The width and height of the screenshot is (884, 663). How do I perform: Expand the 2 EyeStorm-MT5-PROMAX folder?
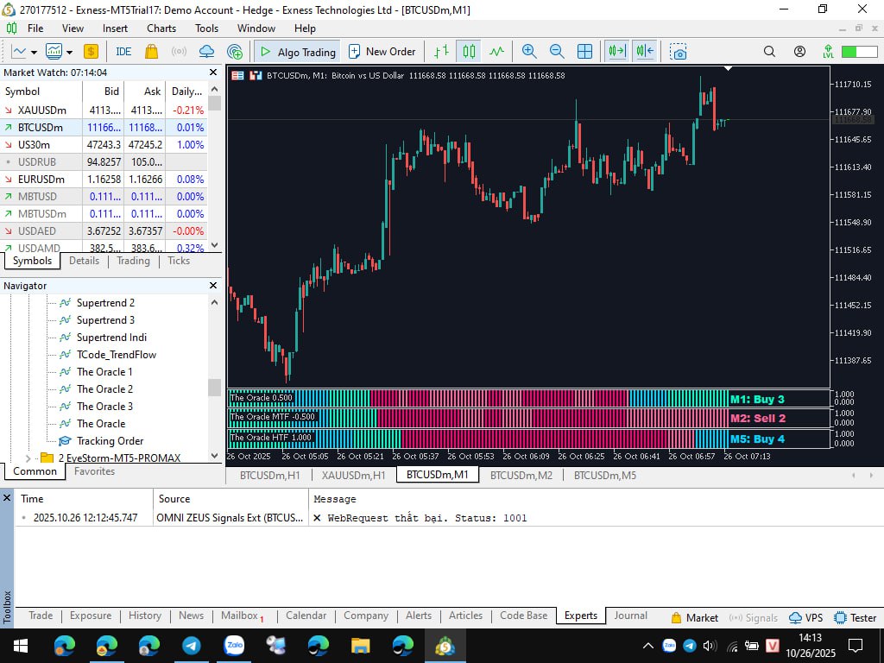pyautogui.click(x=28, y=458)
